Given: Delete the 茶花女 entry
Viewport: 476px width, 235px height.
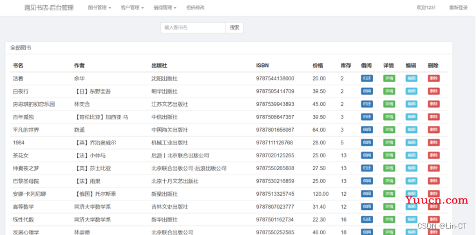Looking at the screenshot, I should pos(433,155).
